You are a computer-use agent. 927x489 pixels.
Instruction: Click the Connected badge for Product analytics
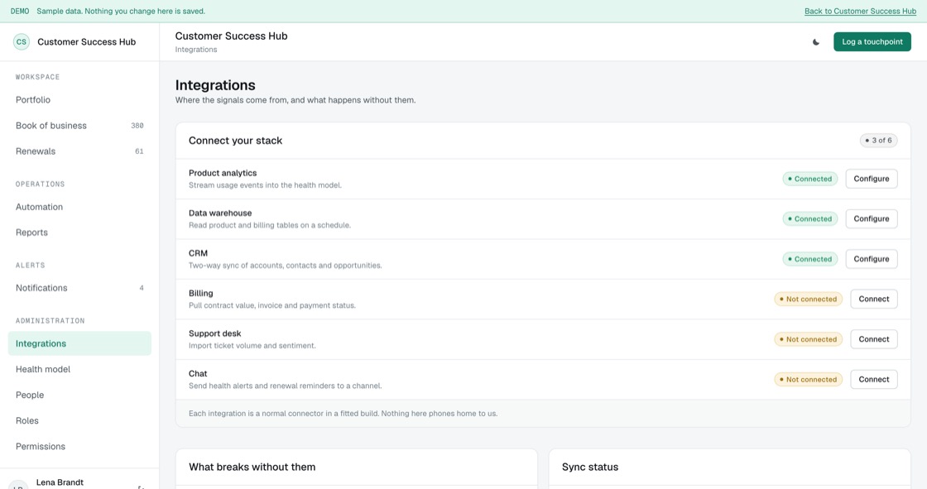click(x=810, y=179)
